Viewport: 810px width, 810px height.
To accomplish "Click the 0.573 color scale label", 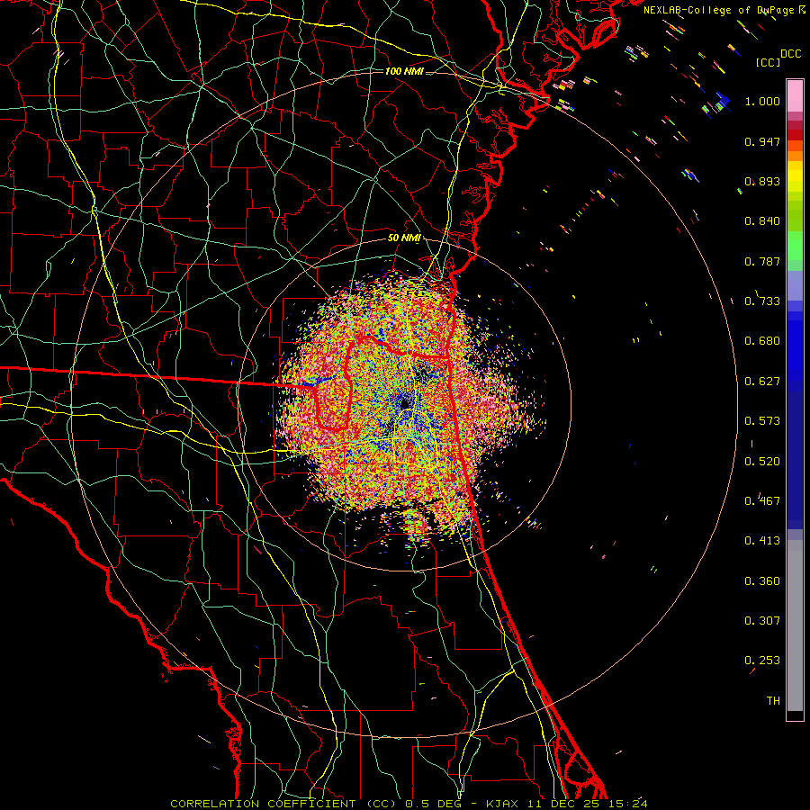I will [x=762, y=421].
